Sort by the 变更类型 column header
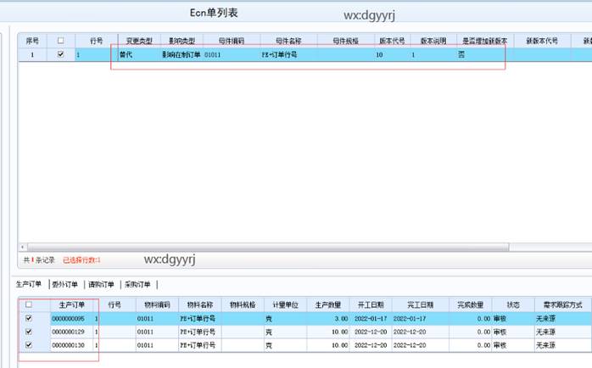This screenshot has height=368, width=592. pos(139,40)
